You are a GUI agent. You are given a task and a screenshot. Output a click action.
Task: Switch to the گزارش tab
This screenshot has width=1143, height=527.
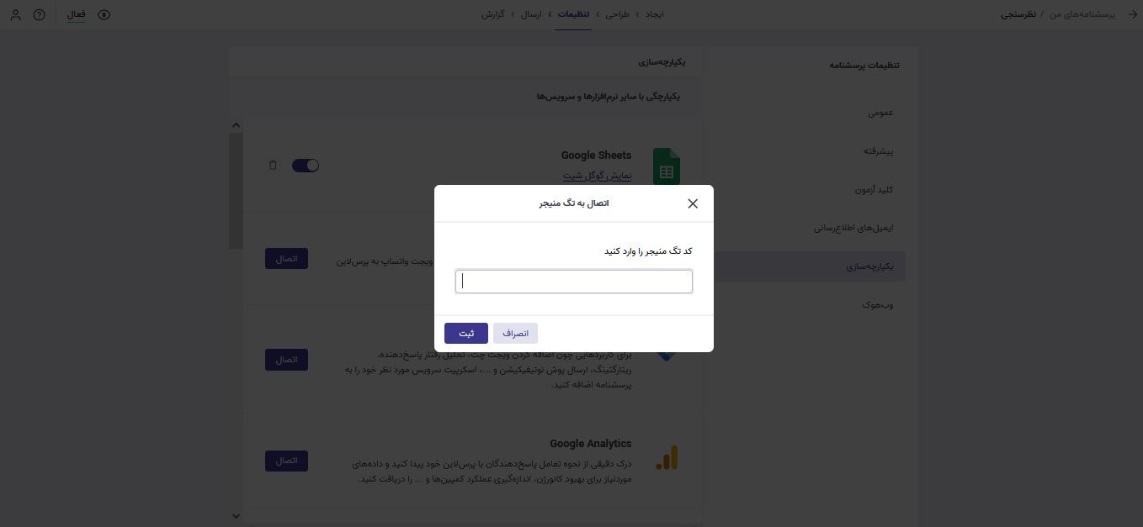tap(495, 13)
